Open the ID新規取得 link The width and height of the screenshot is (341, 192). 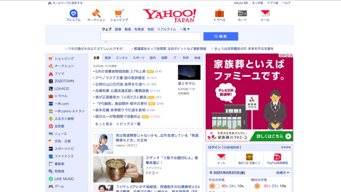pos(231,148)
